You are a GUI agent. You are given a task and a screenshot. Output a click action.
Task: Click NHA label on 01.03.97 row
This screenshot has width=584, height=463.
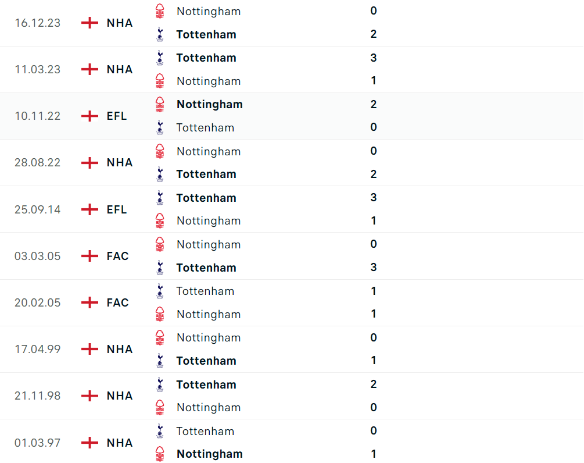coord(120,443)
